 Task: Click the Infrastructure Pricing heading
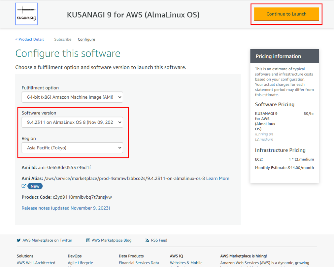[280, 150]
